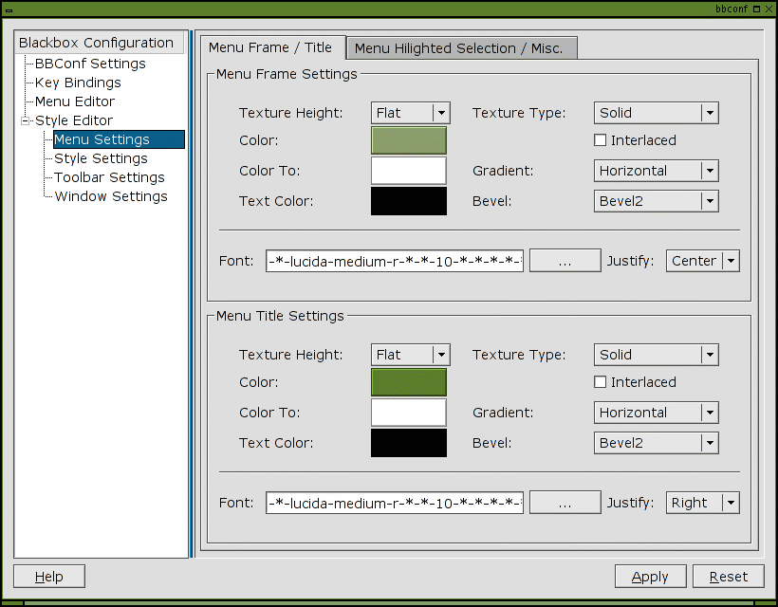Open Menu Frame Justify dropdown showing Center
778x607 pixels.
click(703, 261)
